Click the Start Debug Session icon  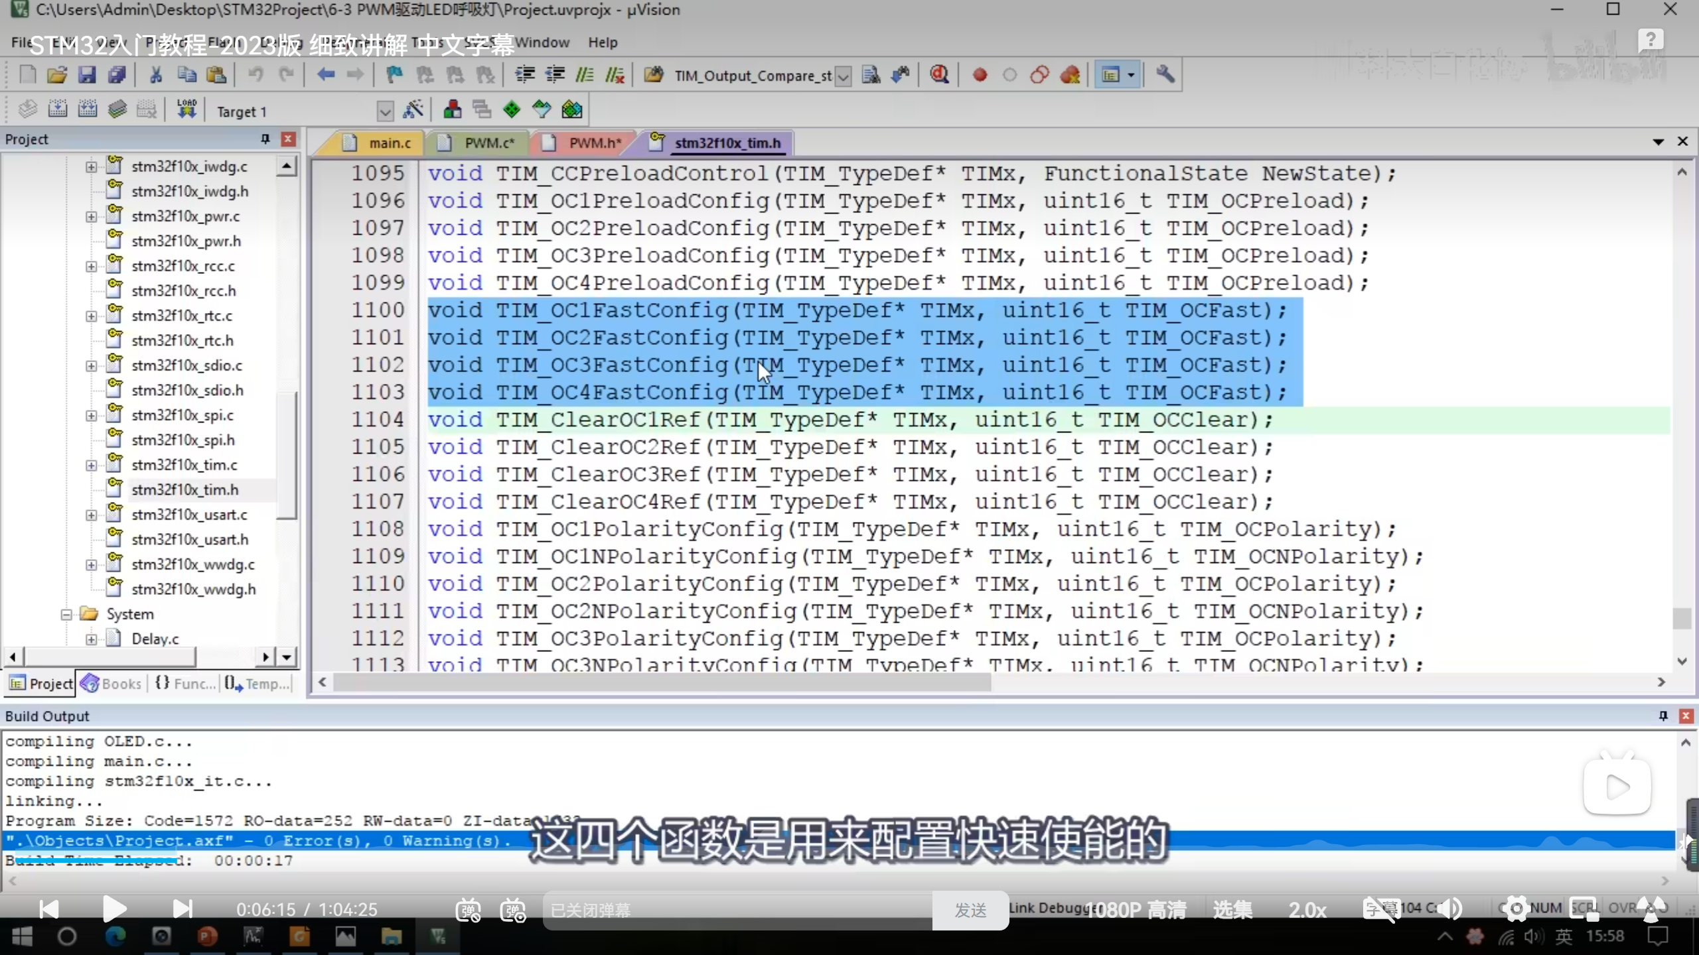938,75
